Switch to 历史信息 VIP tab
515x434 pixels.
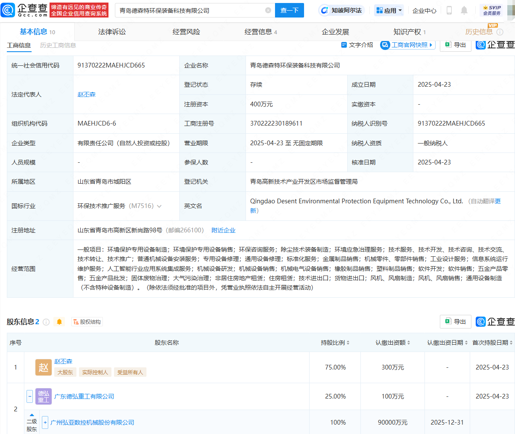click(479, 32)
